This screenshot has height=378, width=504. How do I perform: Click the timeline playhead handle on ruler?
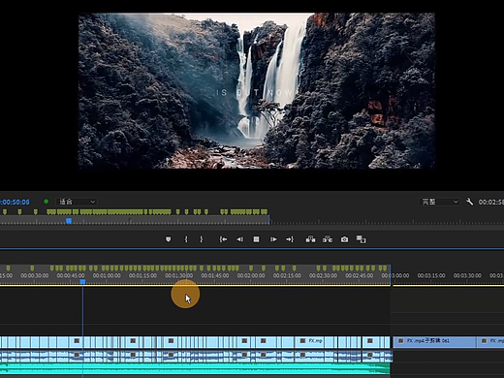point(82,282)
